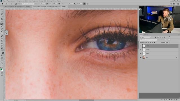The height and width of the screenshot is (101, 180).
Task: Open the Окно menu
Action: tap(54, 1)
